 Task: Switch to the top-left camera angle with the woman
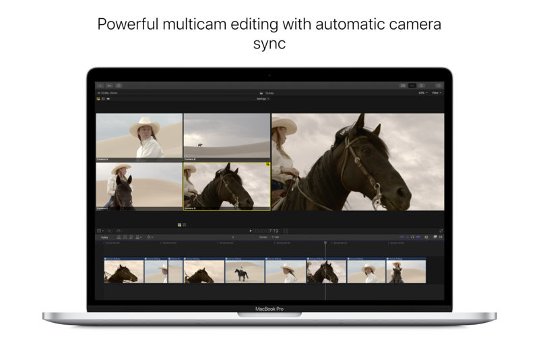[x=139, y=137]
